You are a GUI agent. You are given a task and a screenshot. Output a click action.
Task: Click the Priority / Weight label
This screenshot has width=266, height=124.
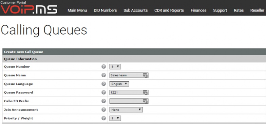point(18,118)
